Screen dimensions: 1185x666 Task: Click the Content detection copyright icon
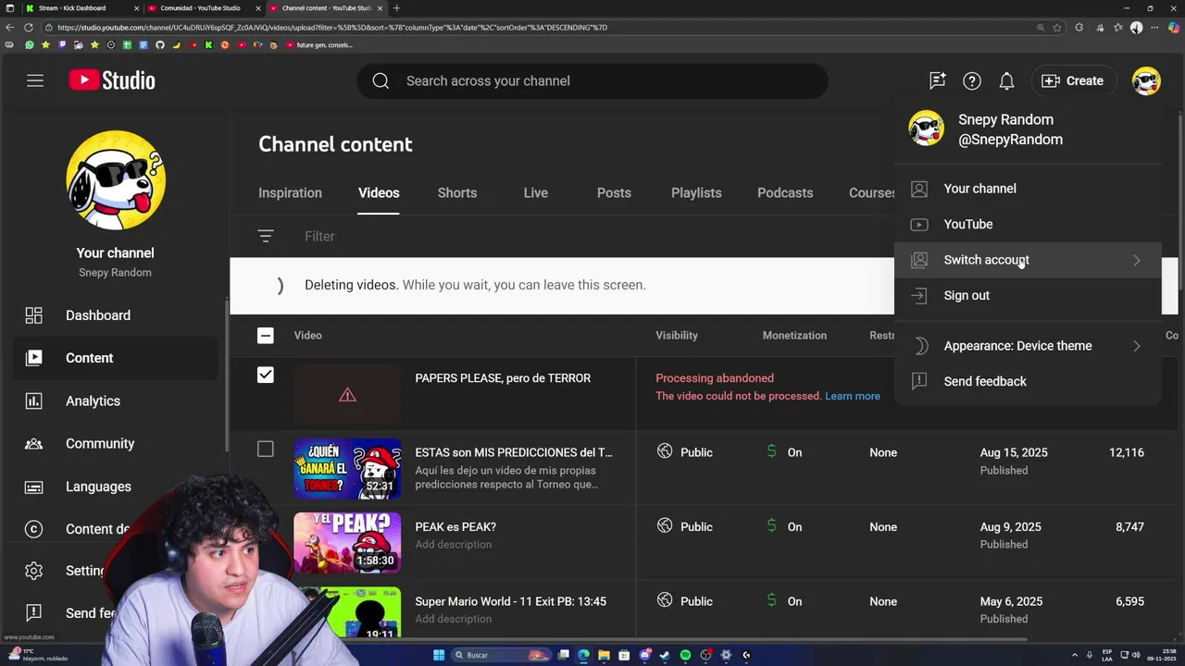coord(33,529)
